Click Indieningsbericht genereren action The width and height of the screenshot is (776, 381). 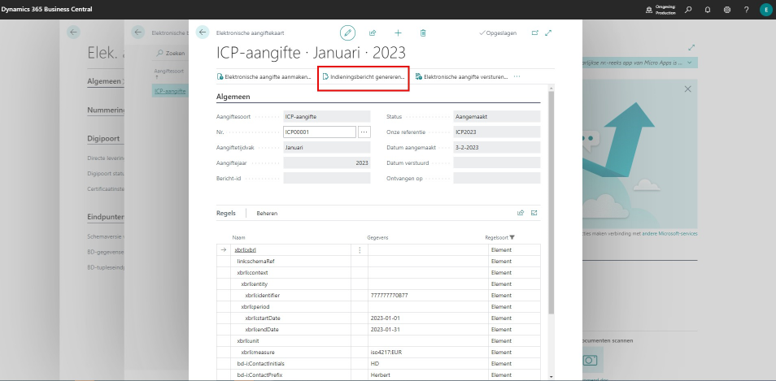pyautogui.click(x=363, y=76)
